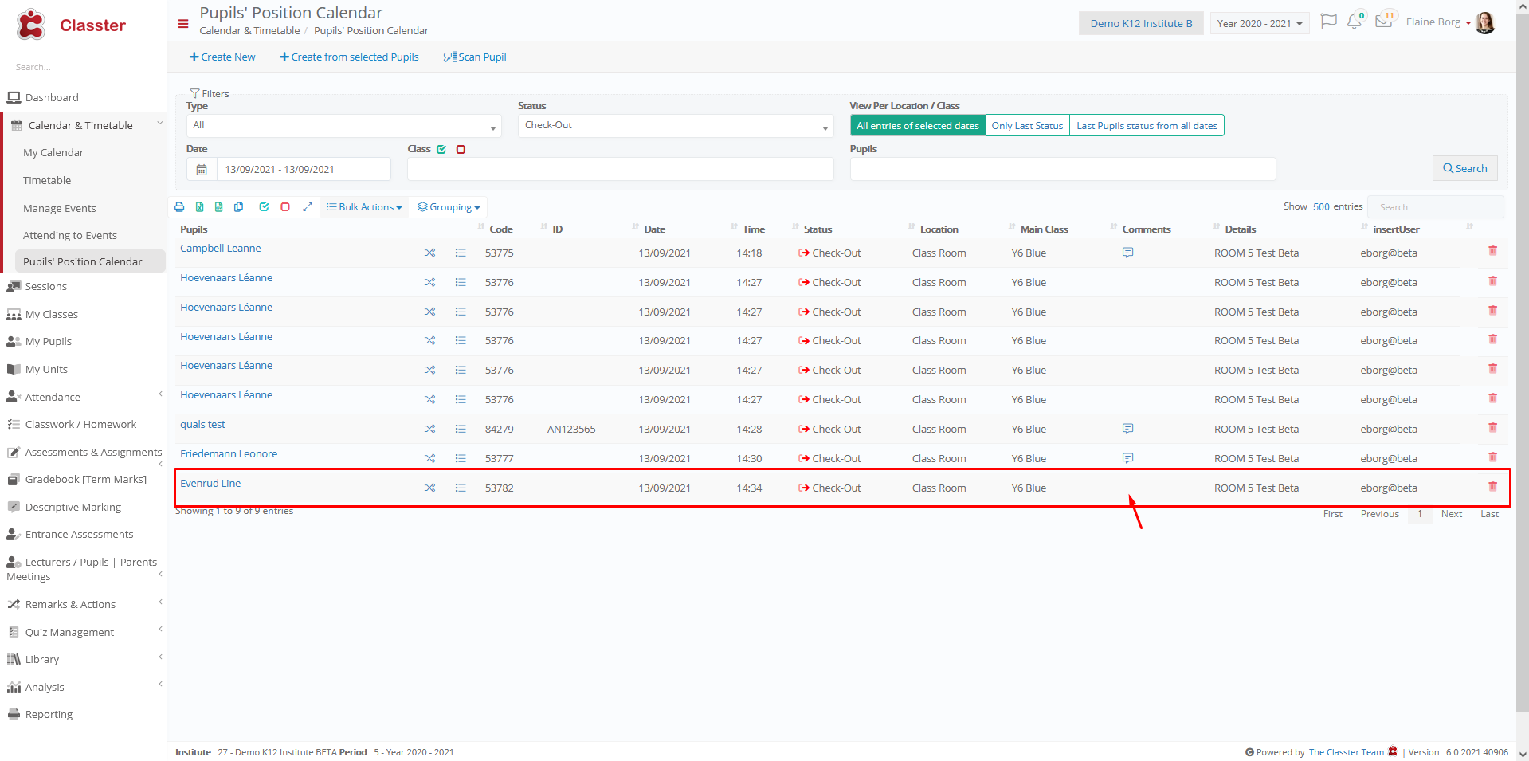
Task: Click shuffle icon on Campbell Leanne row
Action: click(x=429, y=253)
